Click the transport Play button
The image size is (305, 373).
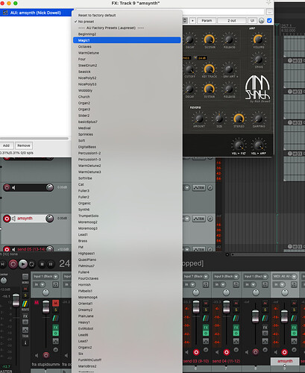click(x=23, y=264)
